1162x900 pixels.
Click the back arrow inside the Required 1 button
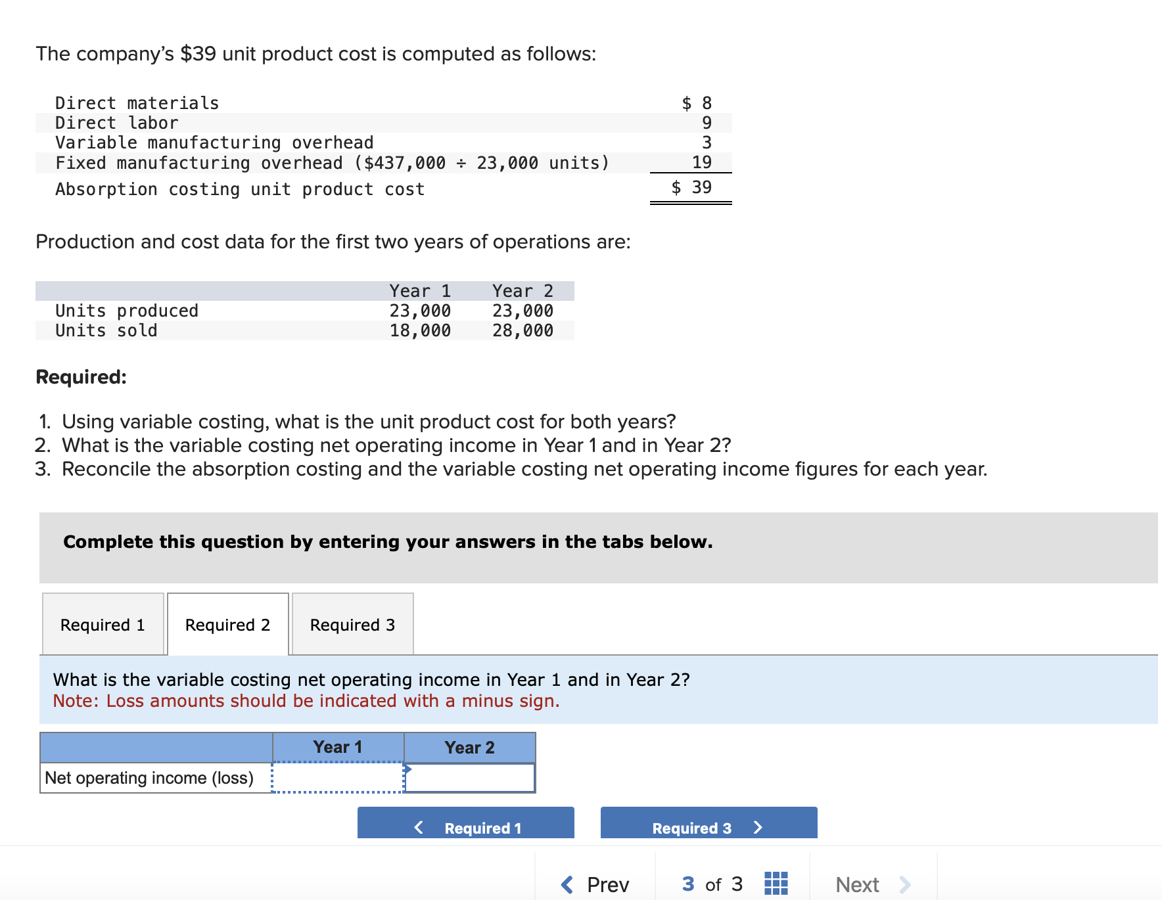418,828
